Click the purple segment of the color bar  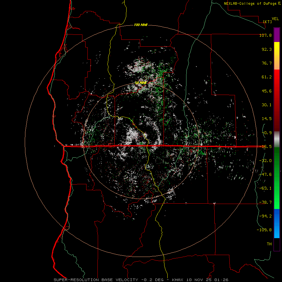coord(277,35)
